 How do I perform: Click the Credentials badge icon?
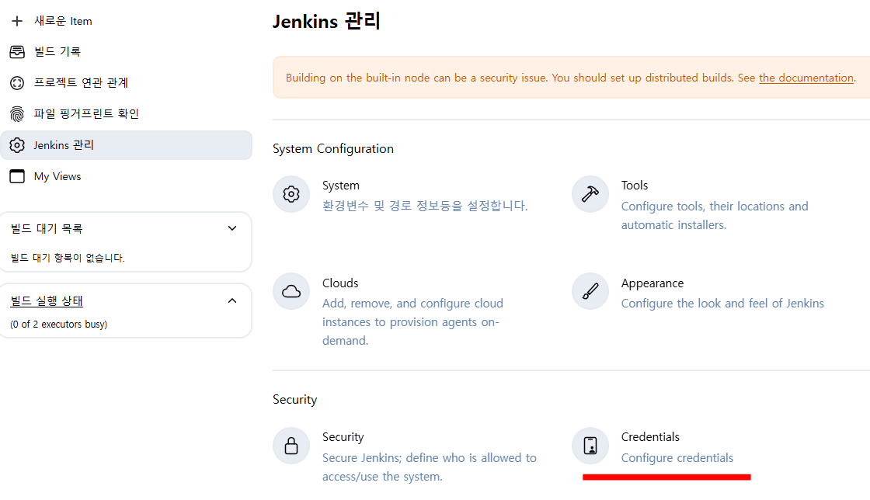pos(590,446)
